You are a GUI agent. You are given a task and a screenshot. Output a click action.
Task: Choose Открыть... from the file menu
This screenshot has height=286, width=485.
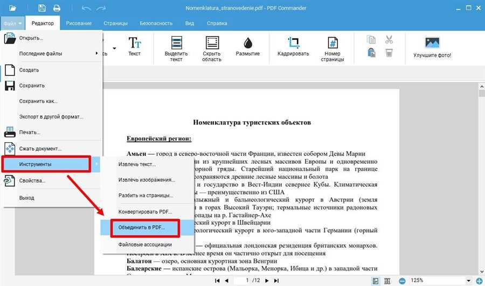click(x=53, y=38)
